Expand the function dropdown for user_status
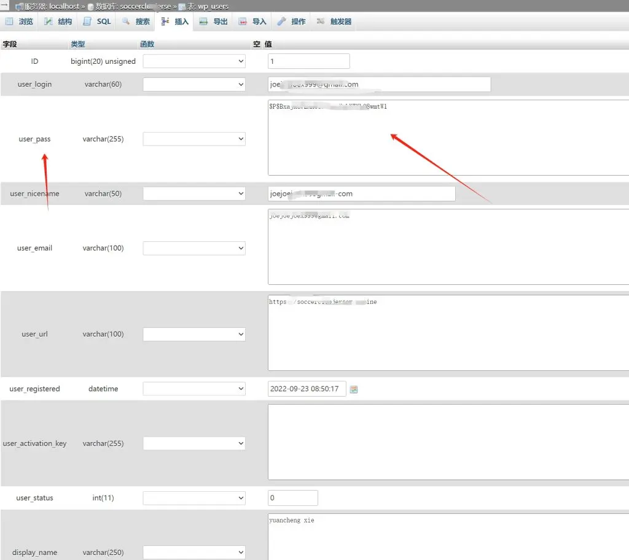This screenshot has height=560, width=629. coord(194,498)
